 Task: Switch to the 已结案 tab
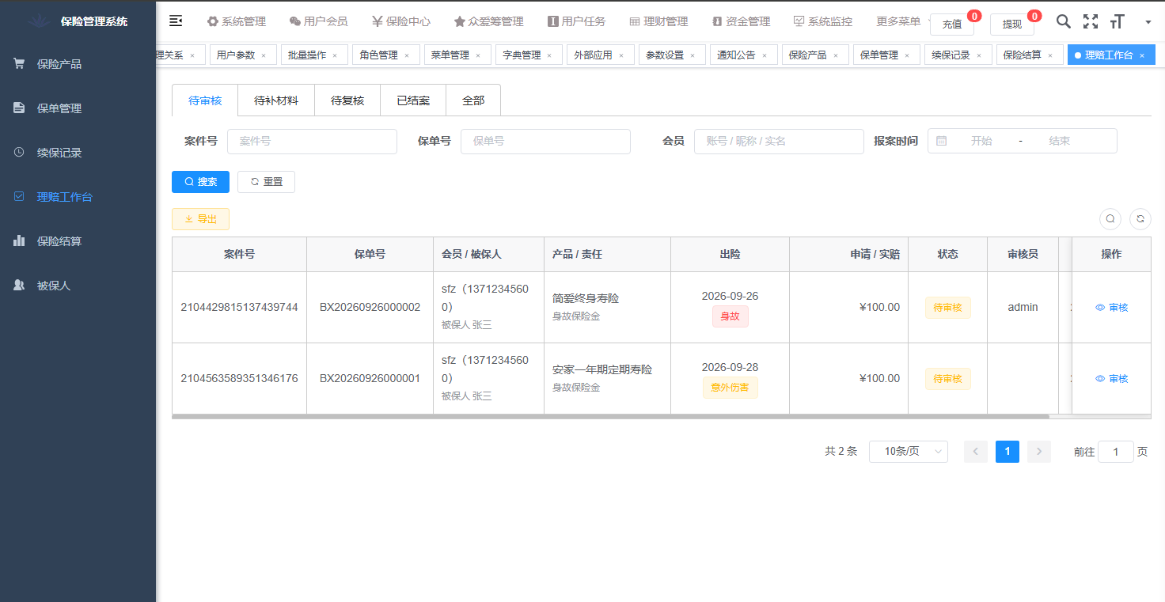click(x=413, y=100)
